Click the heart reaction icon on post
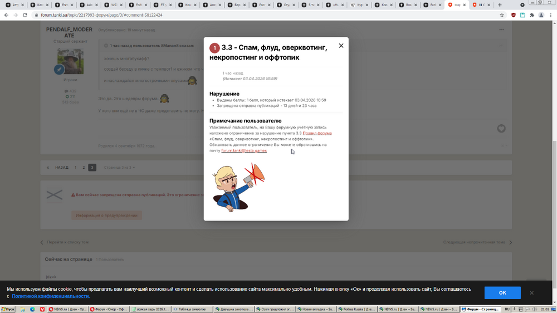 [x=501, y=129]
